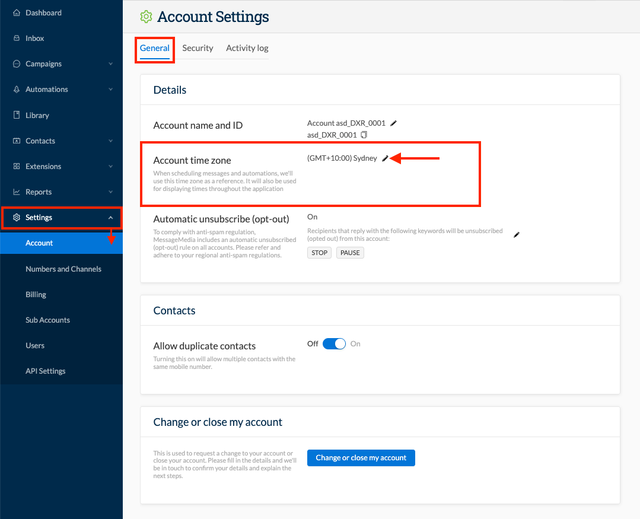The width and height of the screenshot is (640, 519).
Task: Click the Settings gear icon in sidebar
Action: click(17, 218)
